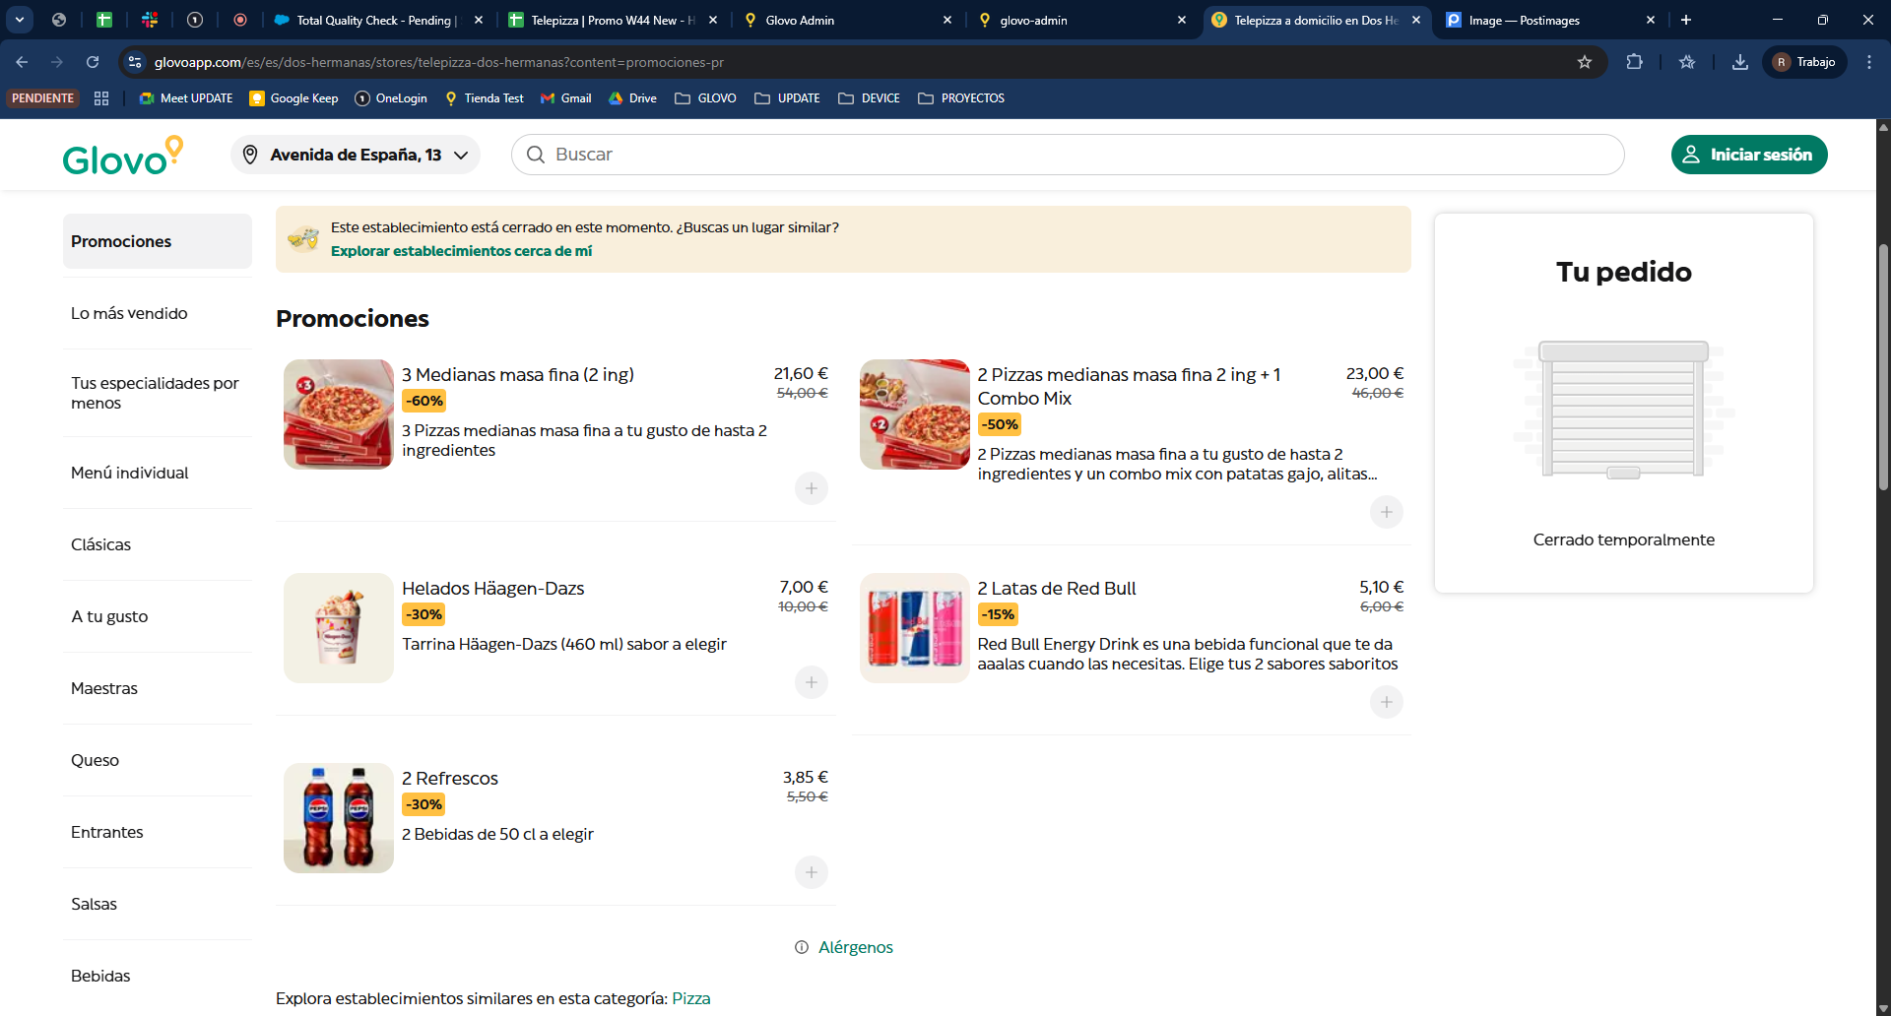
Task: Click the Pizza category link
Action: [x=690, y=998]
